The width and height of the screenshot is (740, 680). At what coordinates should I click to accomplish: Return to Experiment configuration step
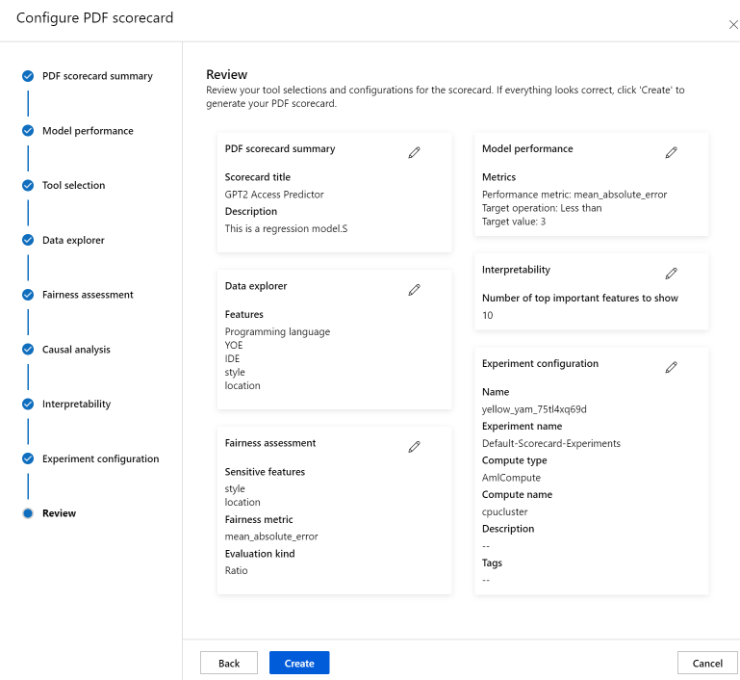(x=100, y=459)
